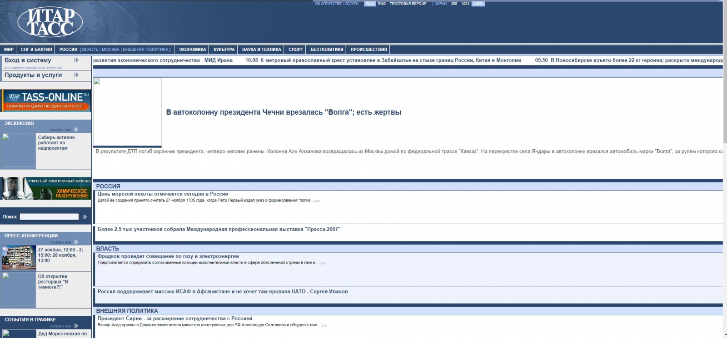
Task: Open the ПРОИСШЕСТВИЯ section
Action: [369, 49]
